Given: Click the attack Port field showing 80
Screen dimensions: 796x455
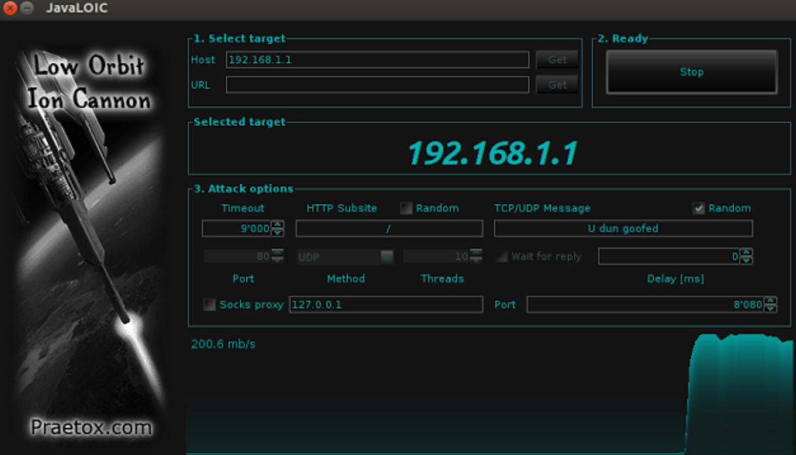Looking at the screenshot, I should click(x=237, y=256).
